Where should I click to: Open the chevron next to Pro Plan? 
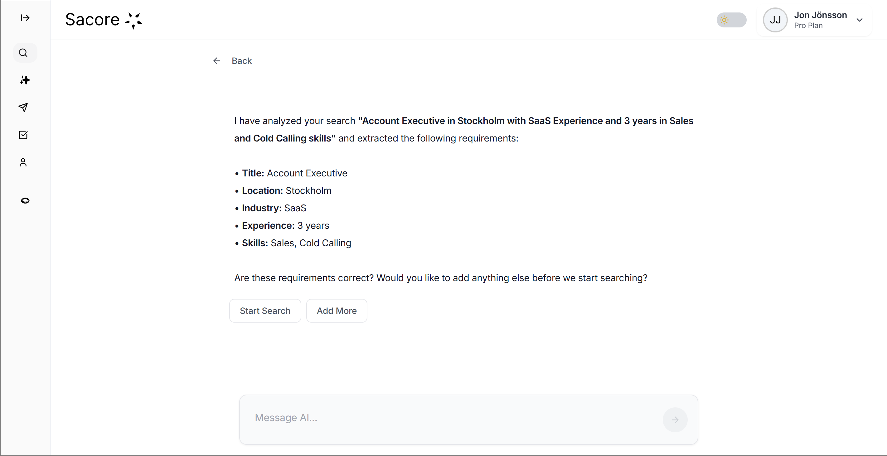pos(860,20)
